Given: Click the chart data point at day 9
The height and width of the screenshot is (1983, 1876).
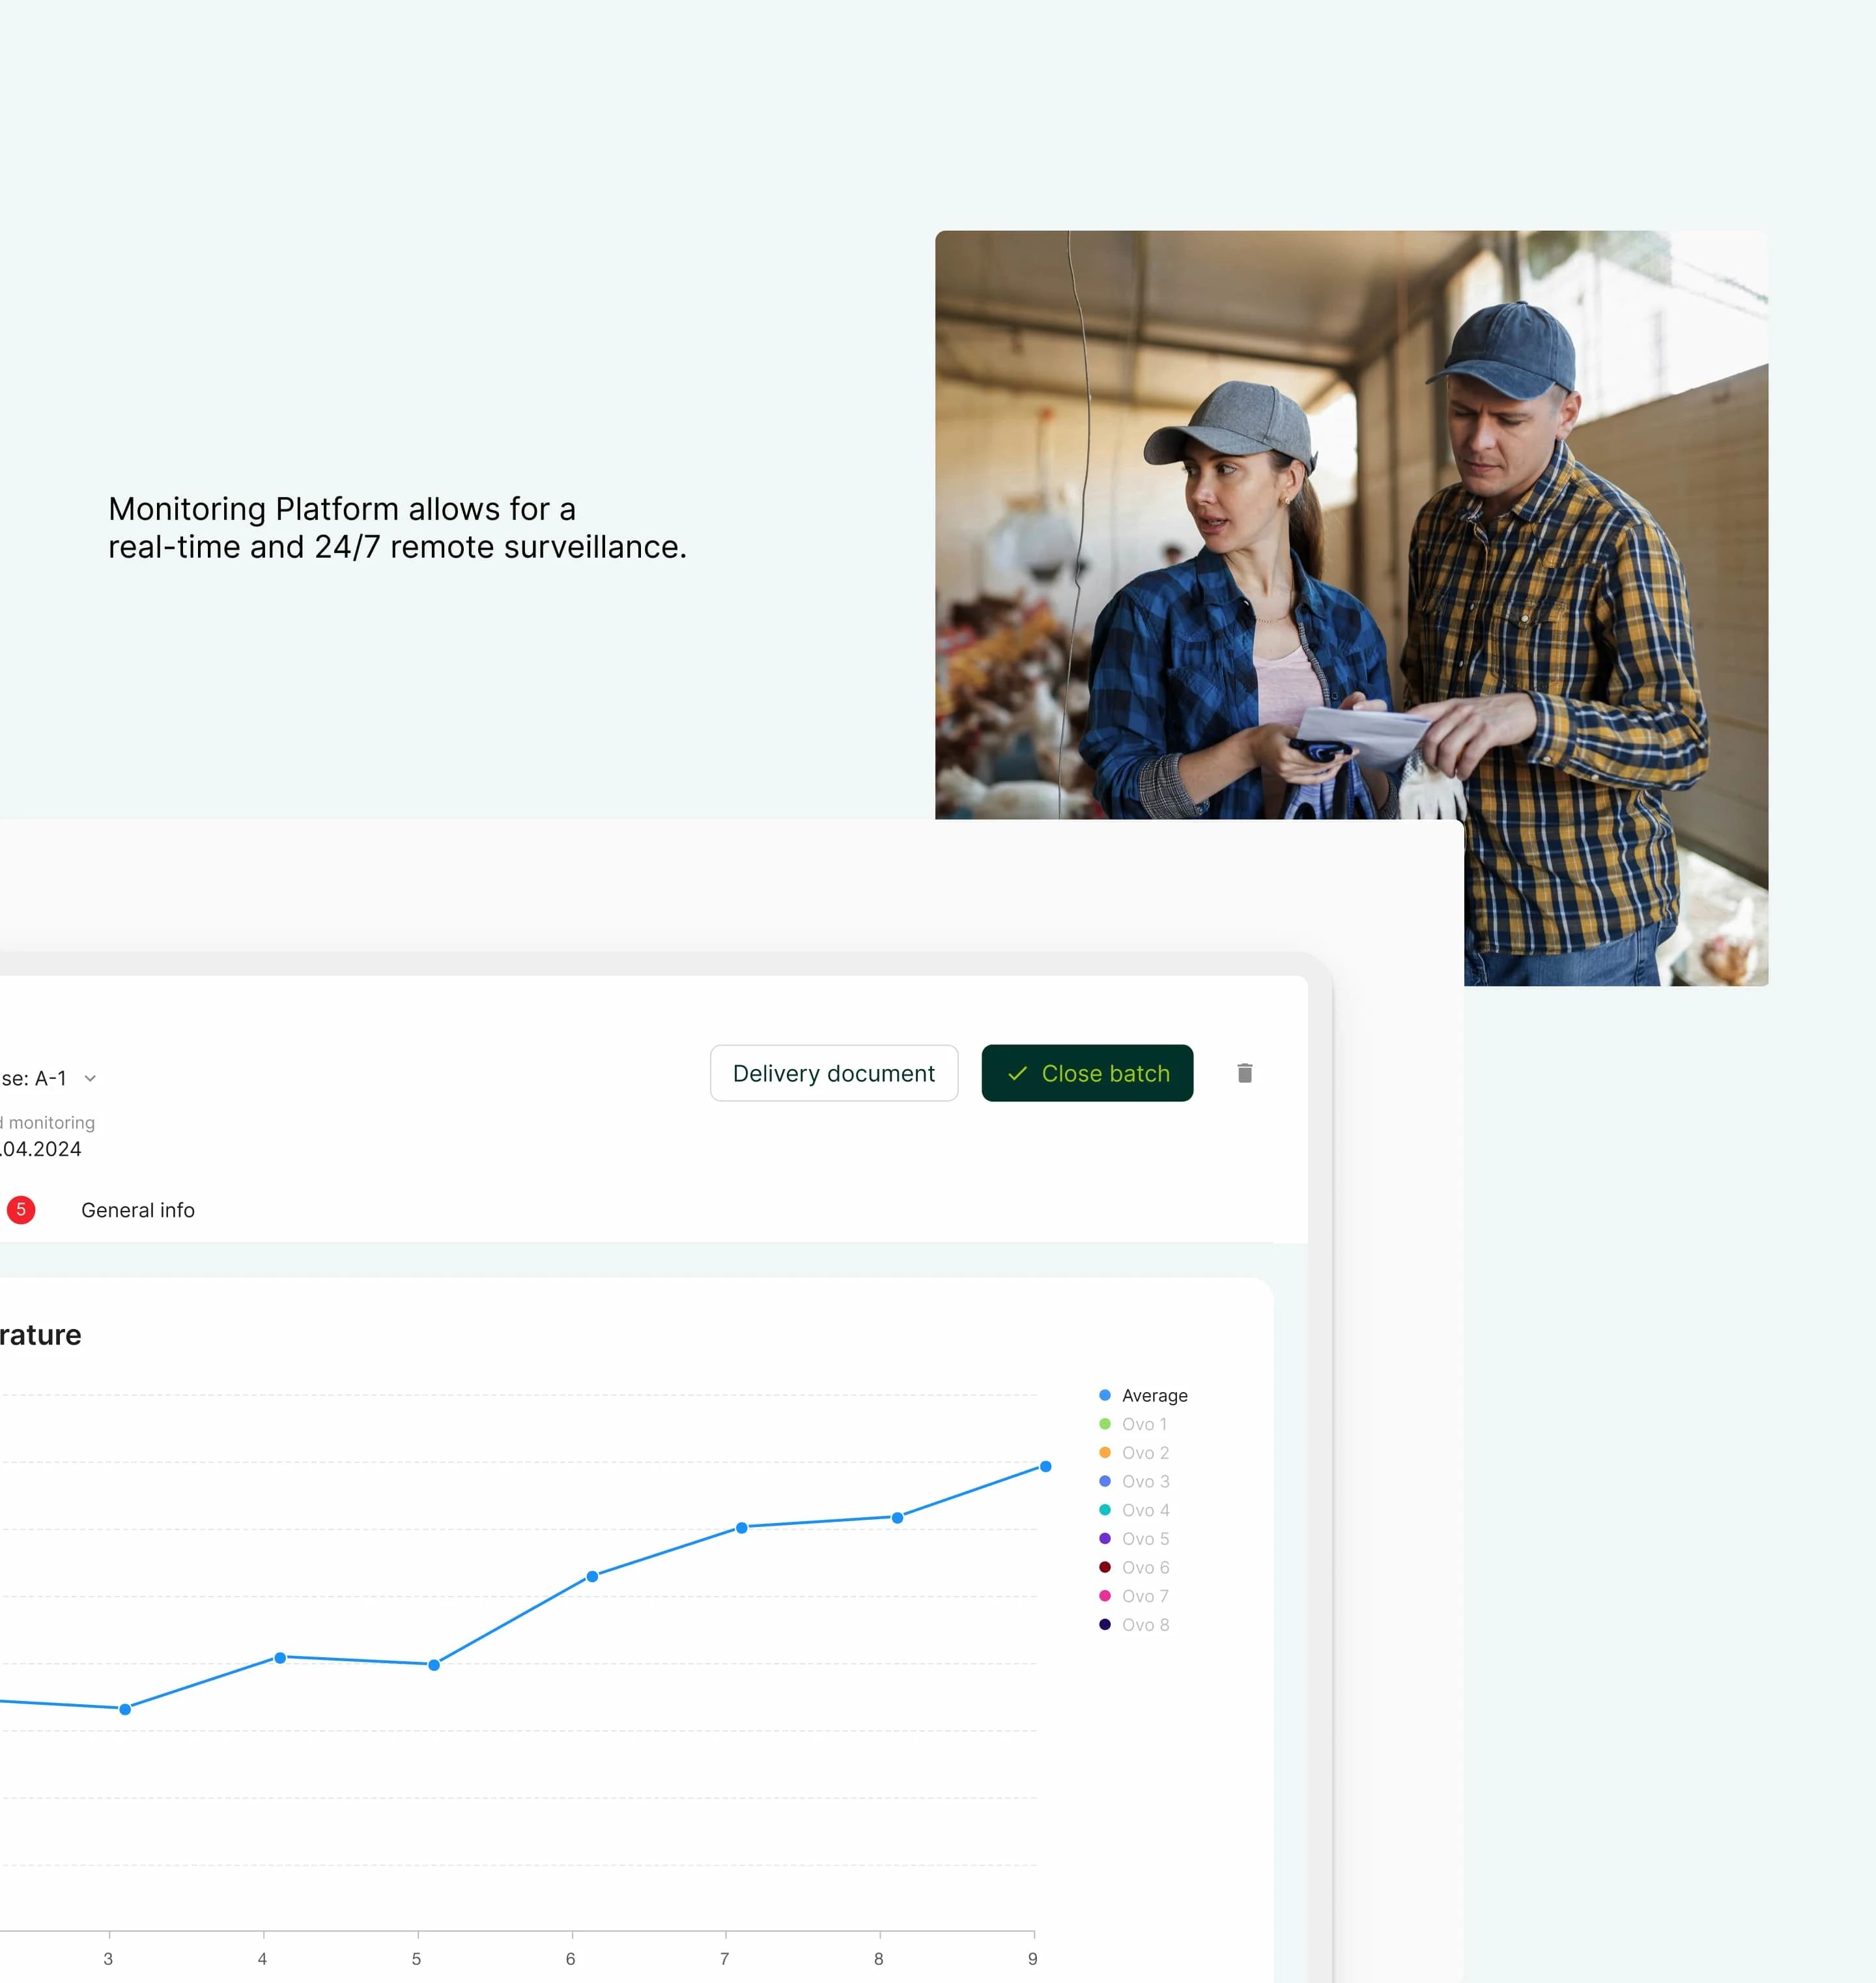Looking at the screenshot, I should point(1045,1466).
